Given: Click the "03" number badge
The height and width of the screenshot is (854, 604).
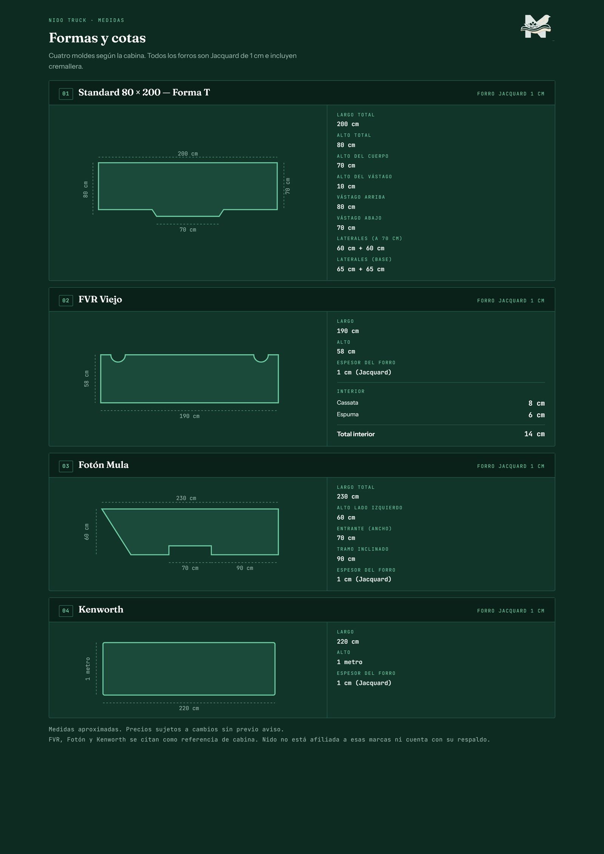Looking at the screenshot, I should (66, 466).
